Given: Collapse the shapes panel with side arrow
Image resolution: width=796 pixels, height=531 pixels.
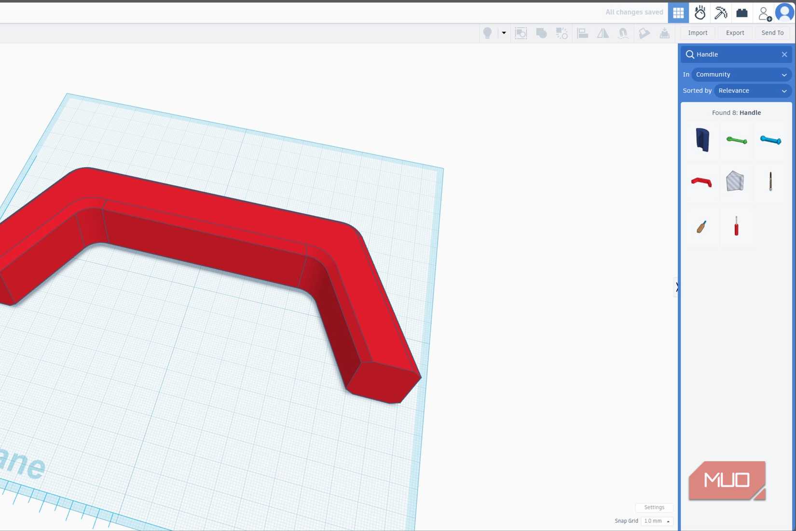Looking at the screenshot, I should click(x=676, y=287).
